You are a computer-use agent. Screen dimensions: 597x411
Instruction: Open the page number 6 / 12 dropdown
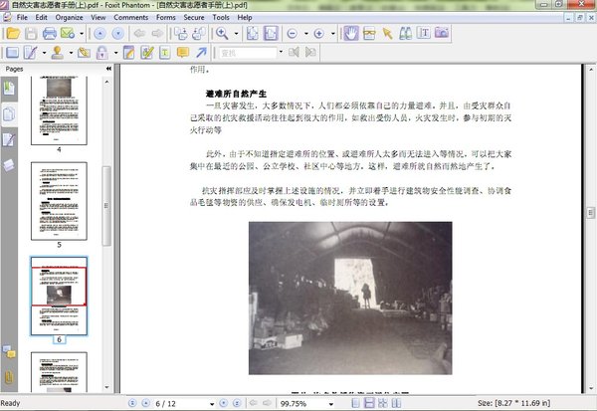(x=212, y=404)
